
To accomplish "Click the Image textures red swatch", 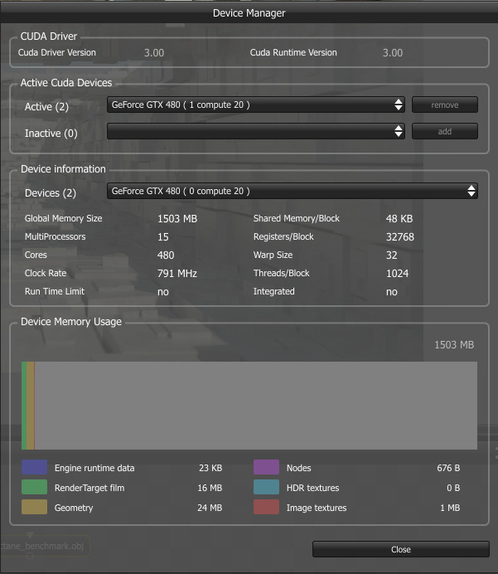I will [266, 507].
